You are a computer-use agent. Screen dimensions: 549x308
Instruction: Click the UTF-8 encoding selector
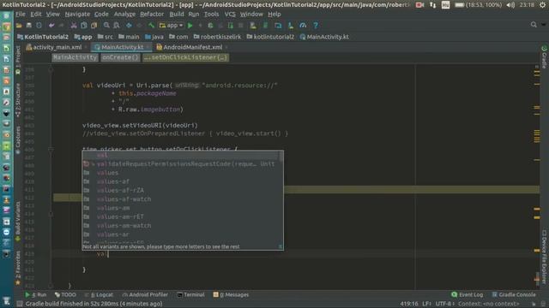(x=445, y=304)
